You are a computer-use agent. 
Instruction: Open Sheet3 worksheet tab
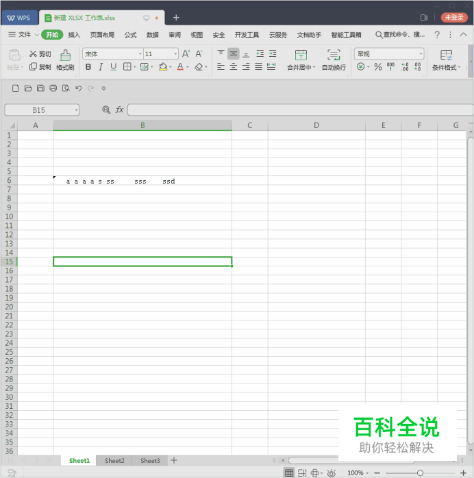(150, 460)
